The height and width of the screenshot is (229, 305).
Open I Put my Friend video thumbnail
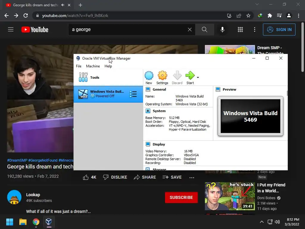(x=230, y=196)
